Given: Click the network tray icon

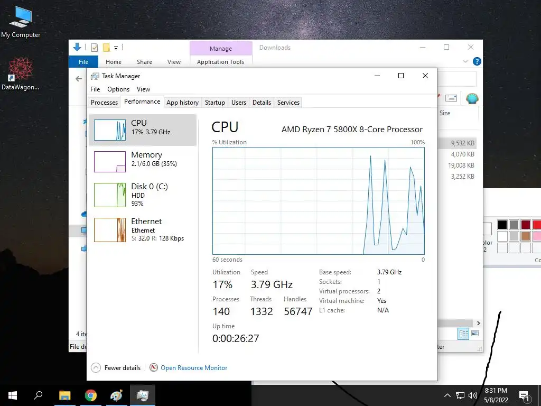Looking at the screenshot, I should 460,395.
